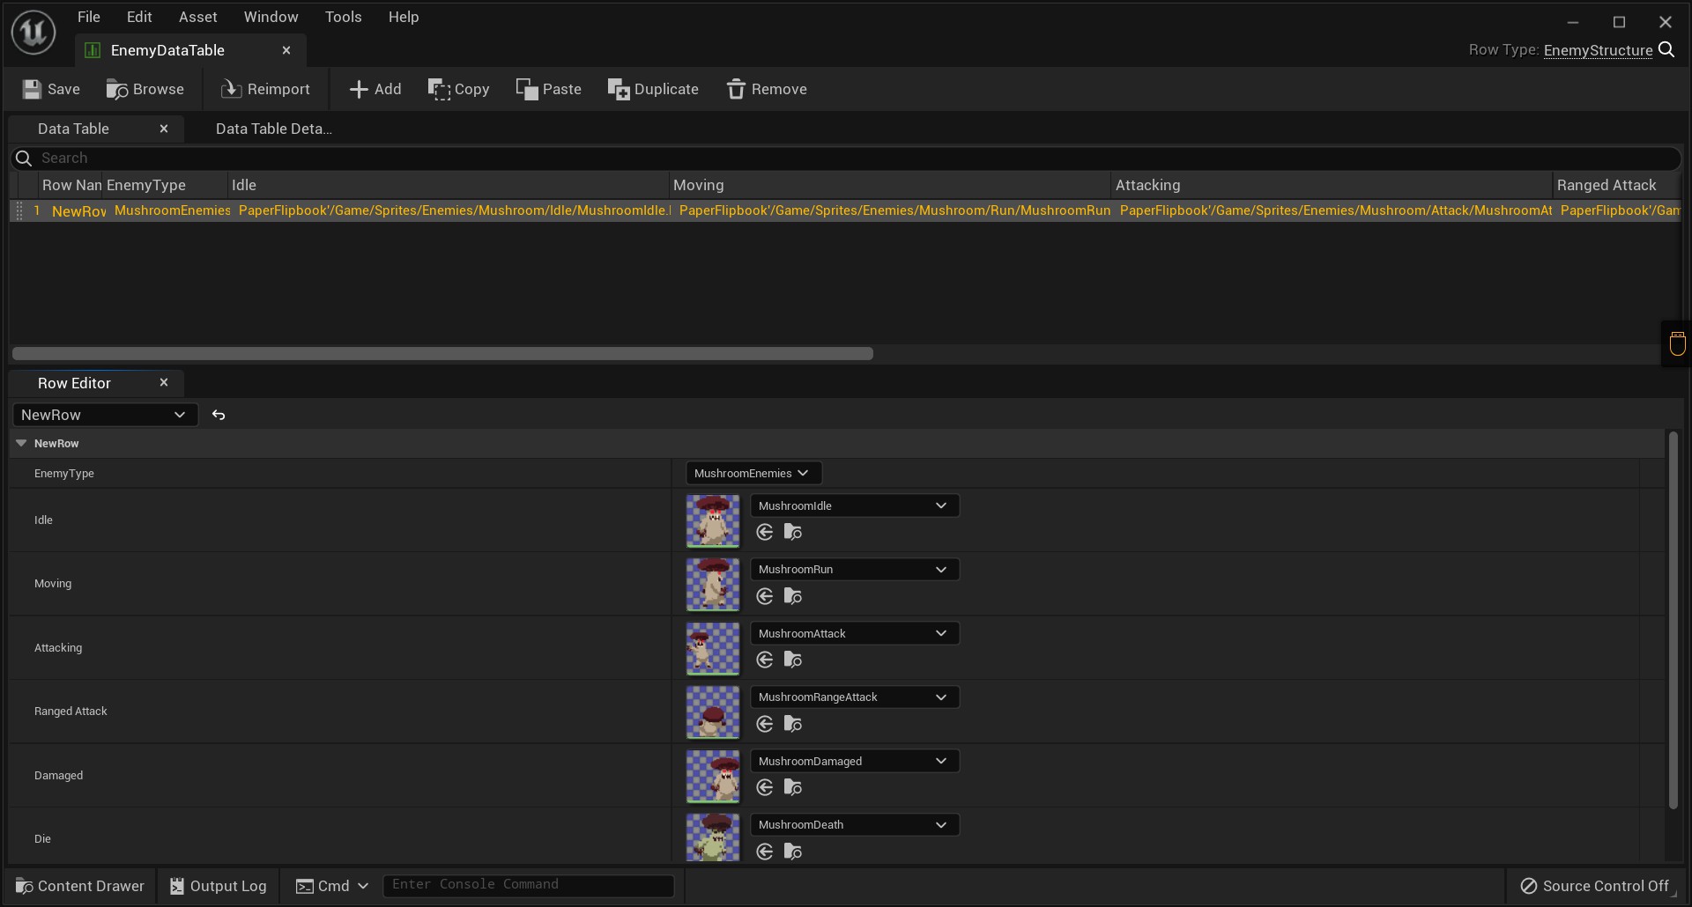Open the EnemyType MushroomEnemies dropdown
Screen dimensions: 1692x907
pos(753,473)
